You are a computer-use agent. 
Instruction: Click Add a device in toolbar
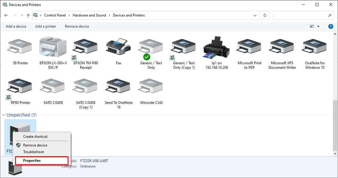(16, 26)
